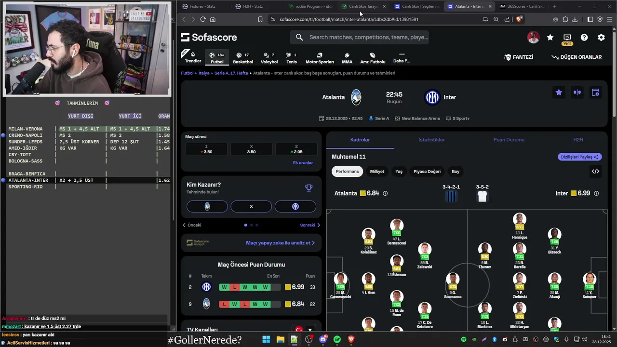Open the browser hamburger menu
617x347 pixels.
(610, 19)
